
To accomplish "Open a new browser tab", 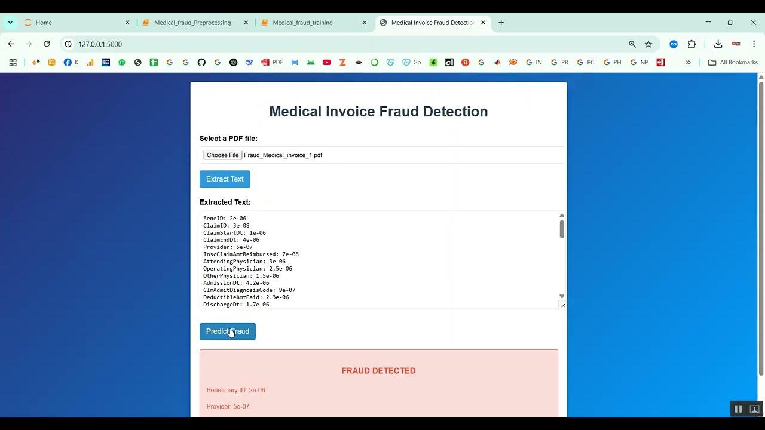I will pyautogui.click(x=501, y=23).
